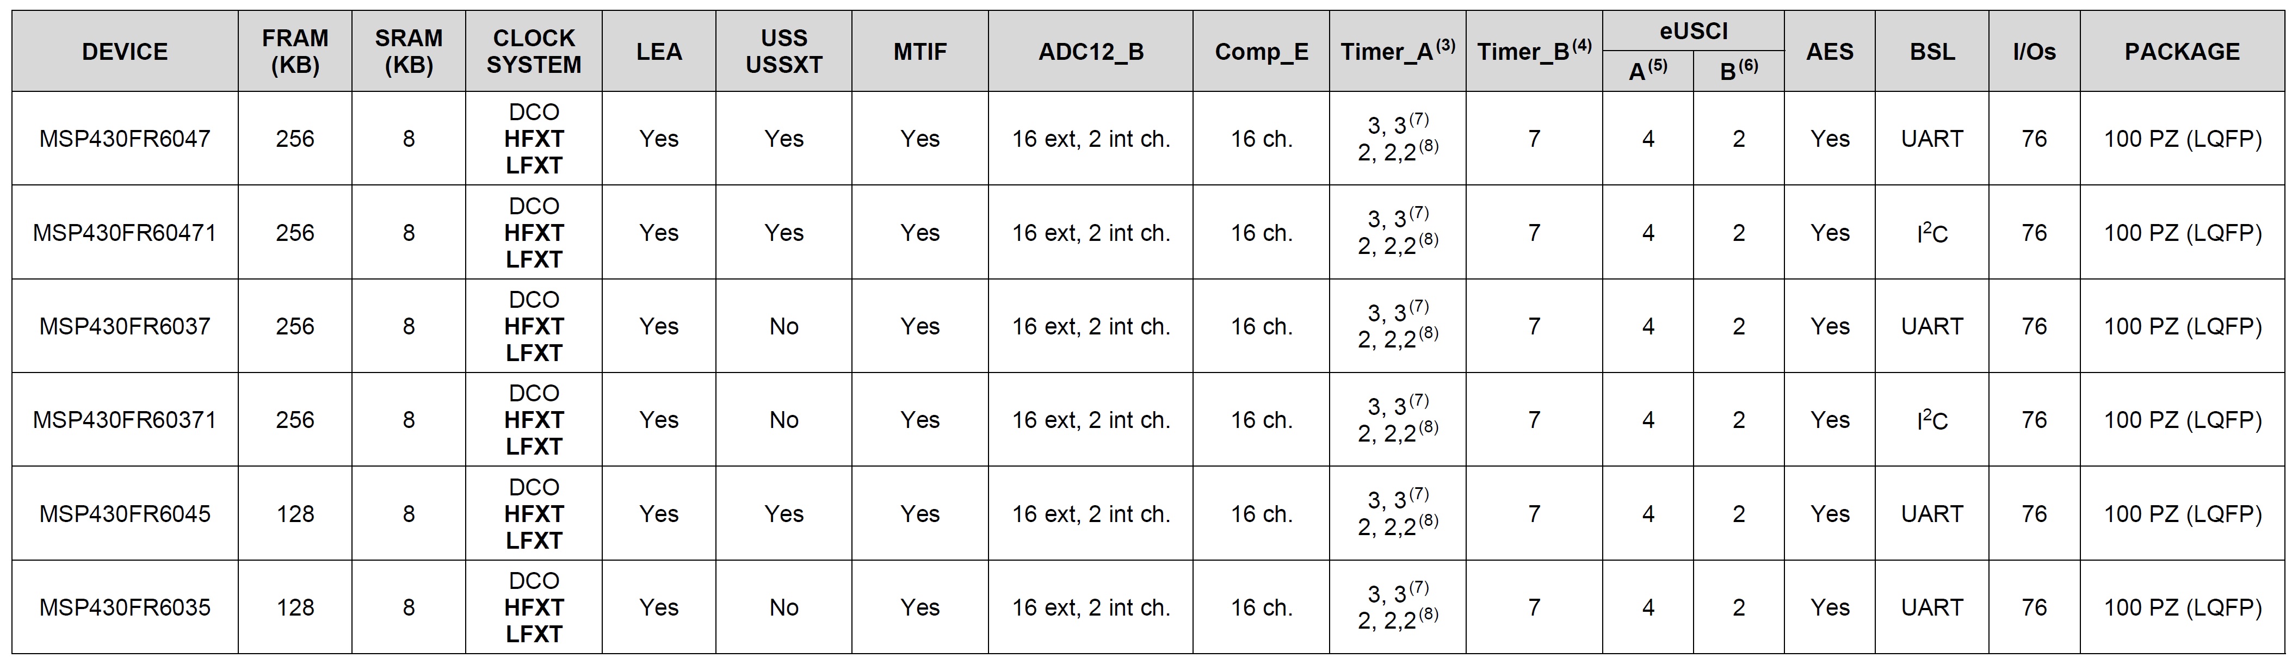Click the MSP430FR6035 device name

[x=125, y=607]
